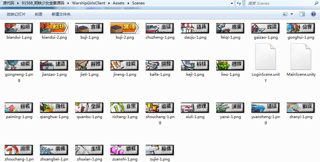Expand the arrow after Assets breadcrumb
This screenshot has height=162, width=320.
[x=128, y=3]
